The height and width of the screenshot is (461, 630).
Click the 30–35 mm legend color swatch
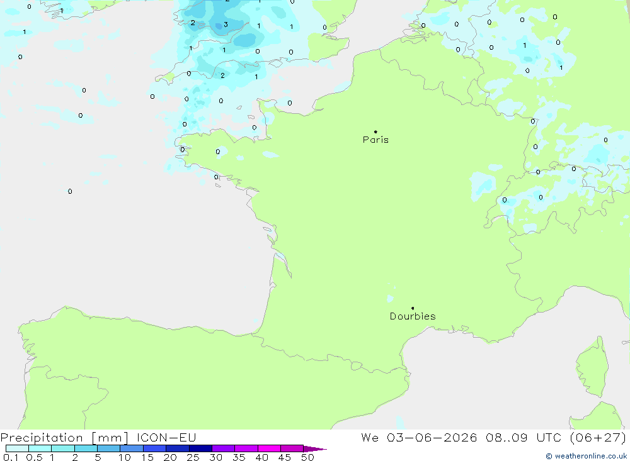224,448
